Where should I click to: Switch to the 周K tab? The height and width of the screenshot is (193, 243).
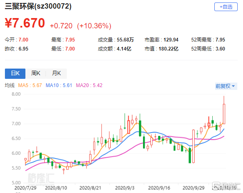(36, 74)
